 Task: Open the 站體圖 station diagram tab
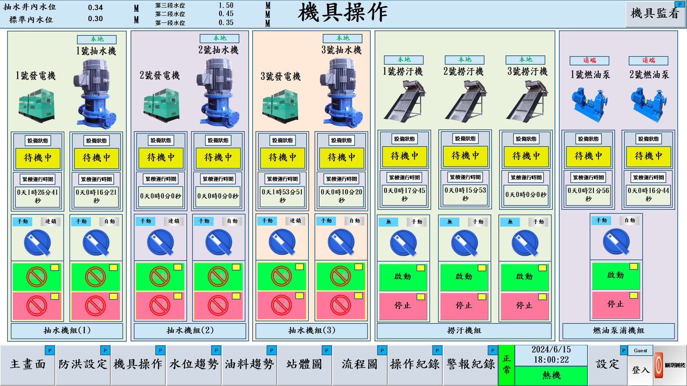(x=304, y=365)
